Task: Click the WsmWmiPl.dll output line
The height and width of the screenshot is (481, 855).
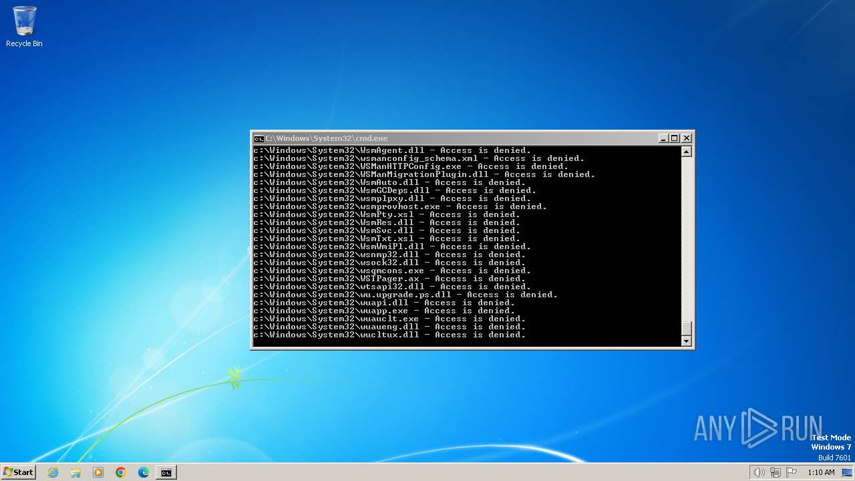Action: click(x=392, y=247)
